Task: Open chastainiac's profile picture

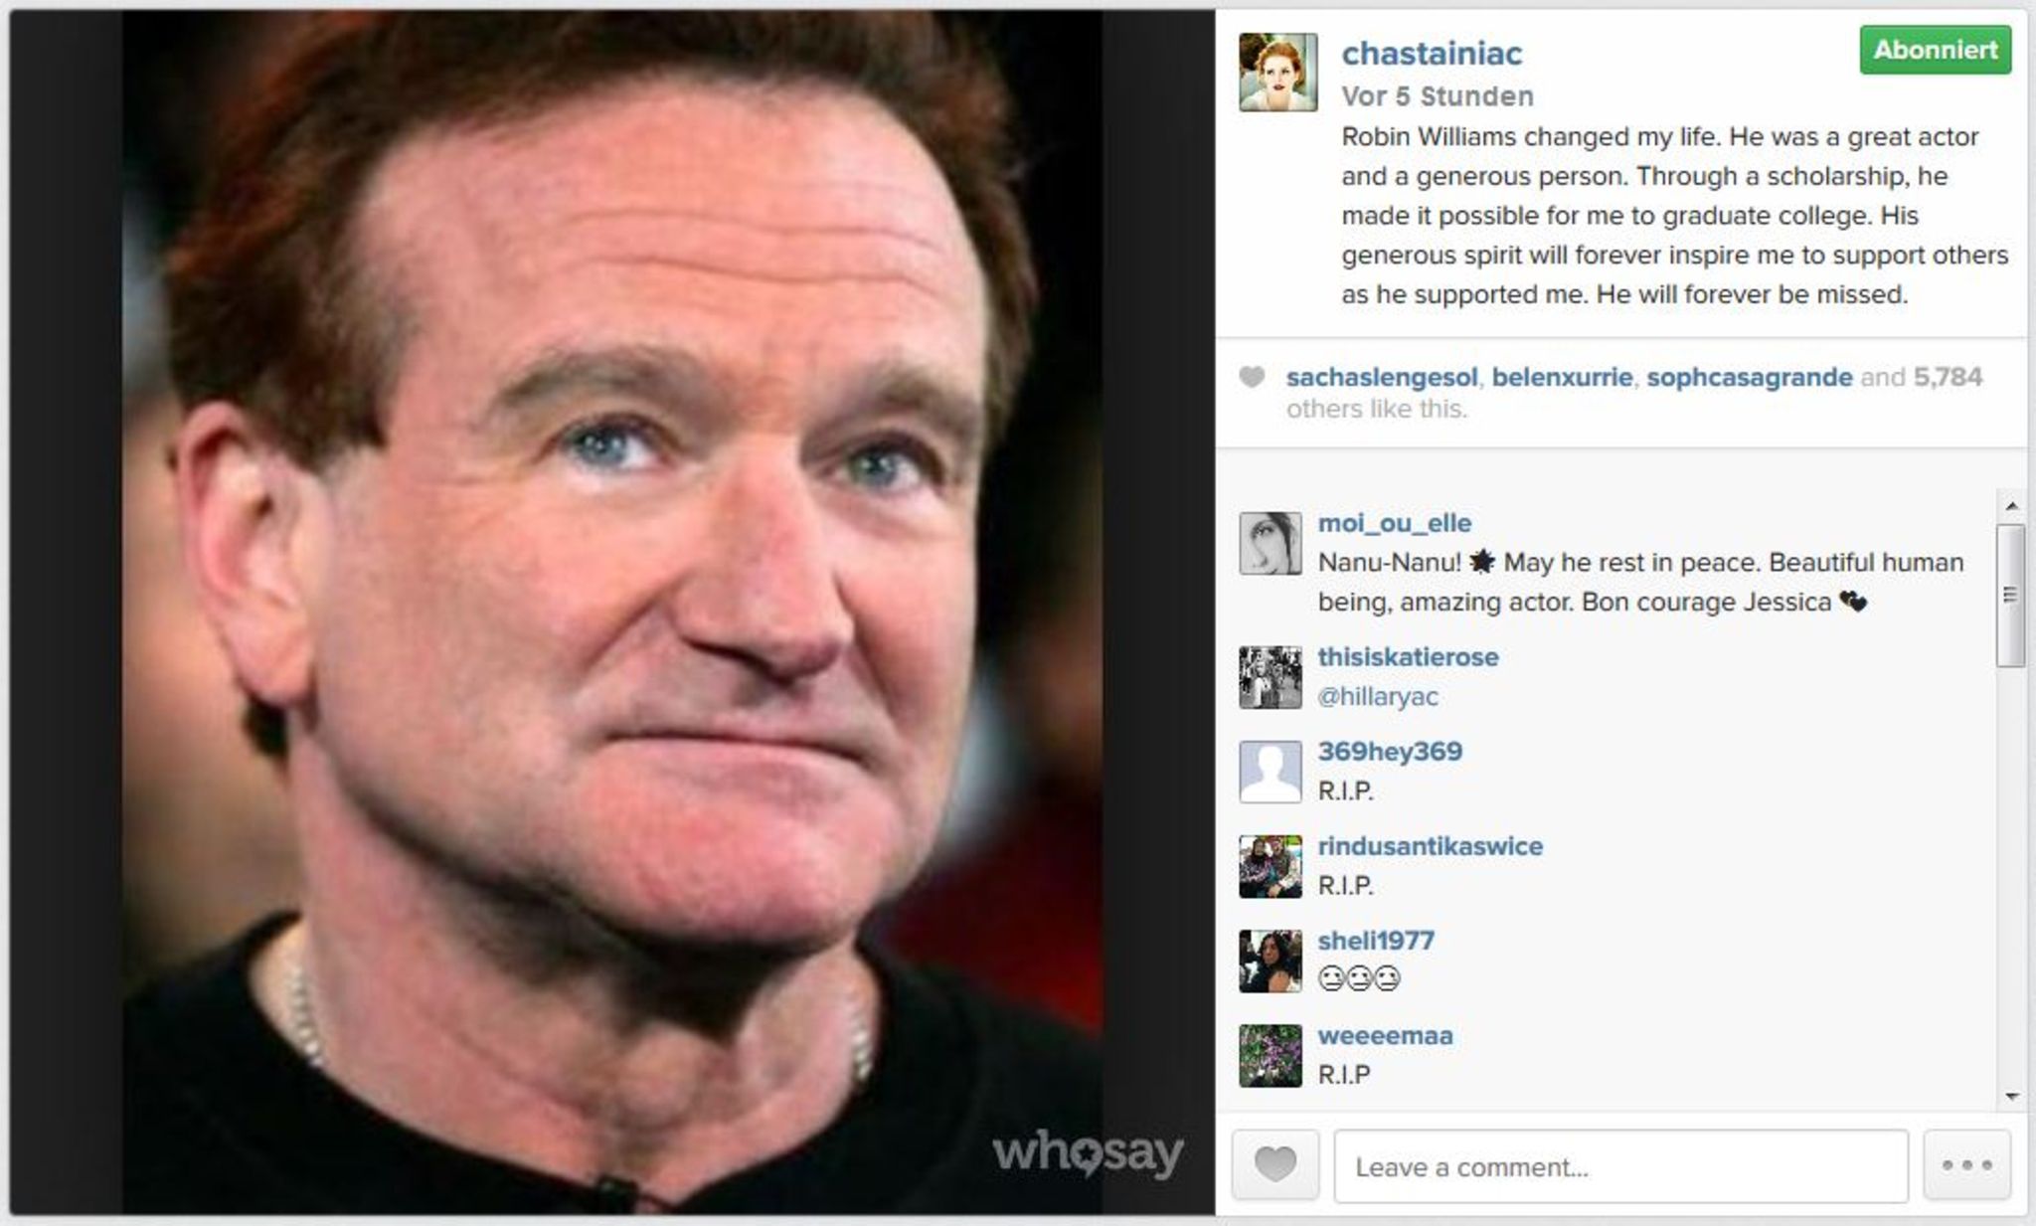Action: 1277,72
